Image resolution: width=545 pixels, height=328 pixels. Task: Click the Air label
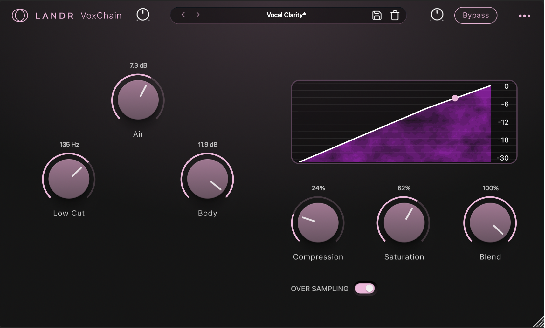point(138,134)
